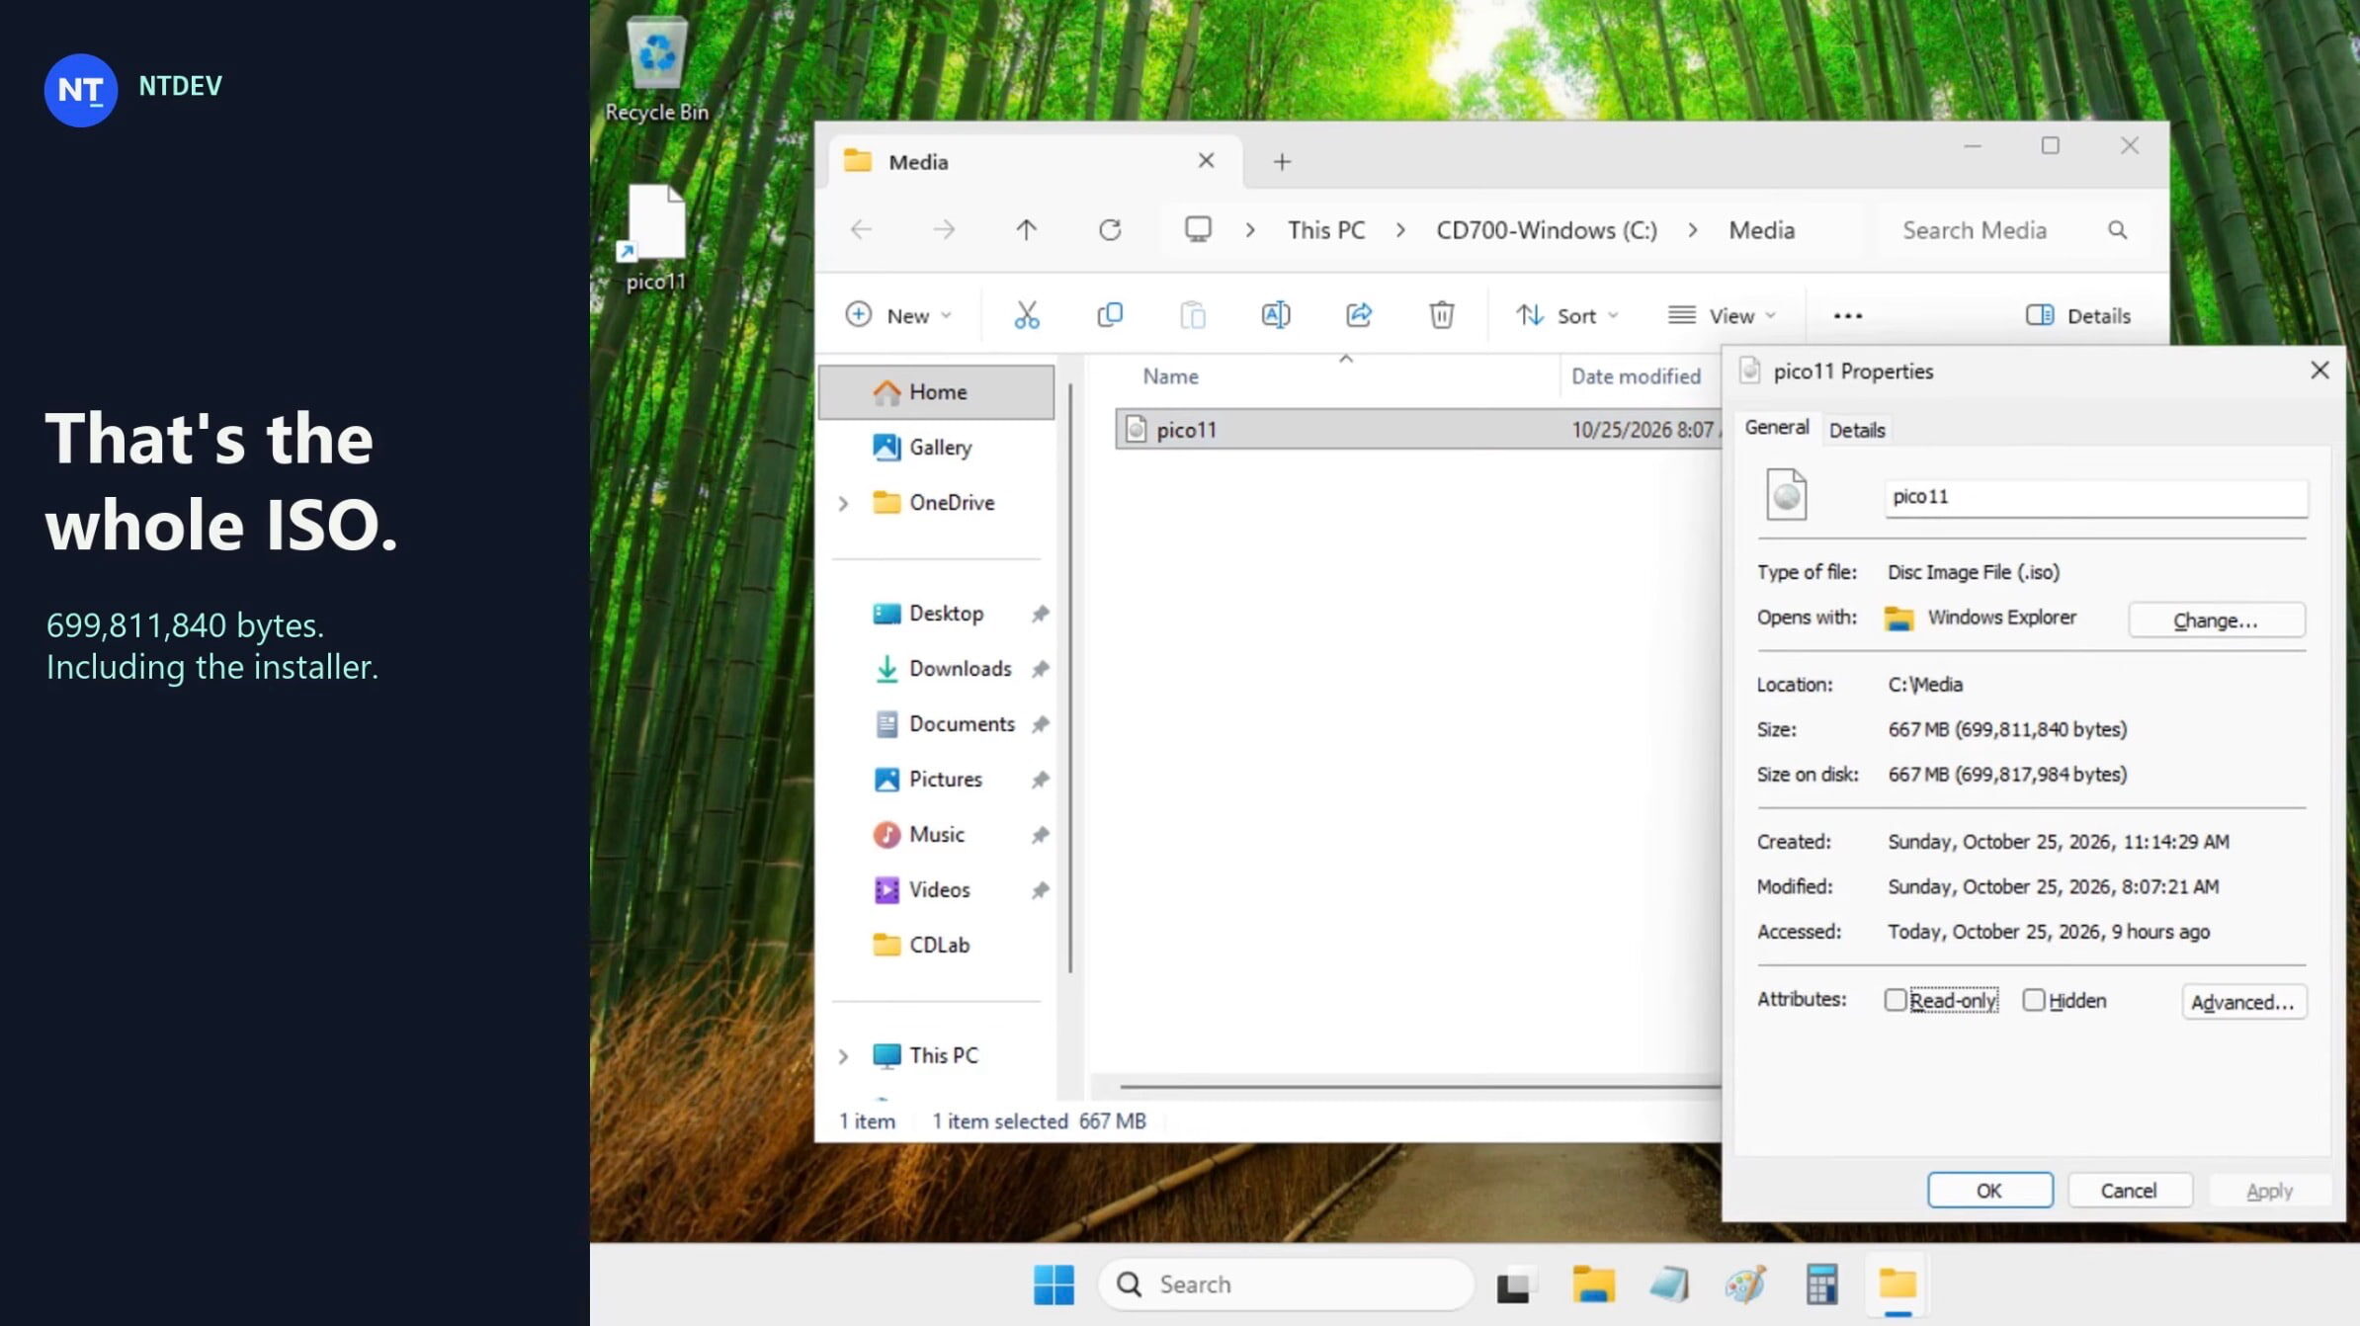Click the Delete trash icon
The width and height of the screenshot is (2360, 1326).
pos(1442,315)
